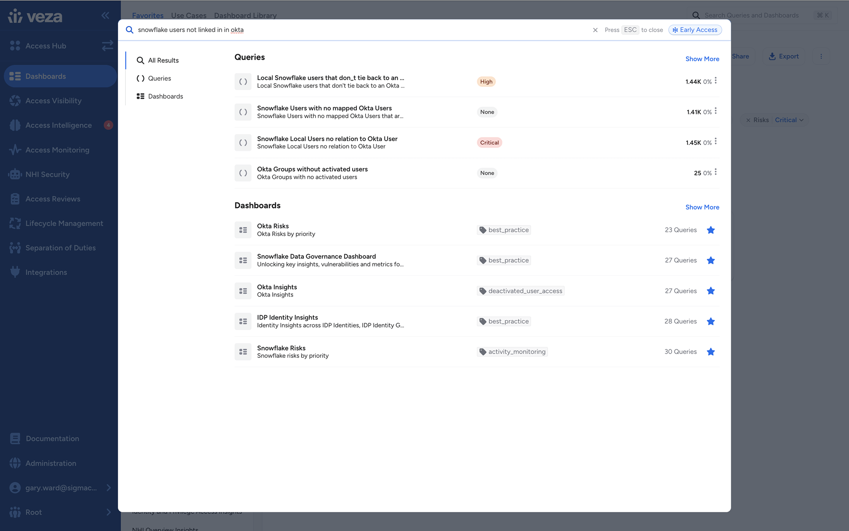
Task: Open Dashboards in sidebar
Action: point(60,76)
